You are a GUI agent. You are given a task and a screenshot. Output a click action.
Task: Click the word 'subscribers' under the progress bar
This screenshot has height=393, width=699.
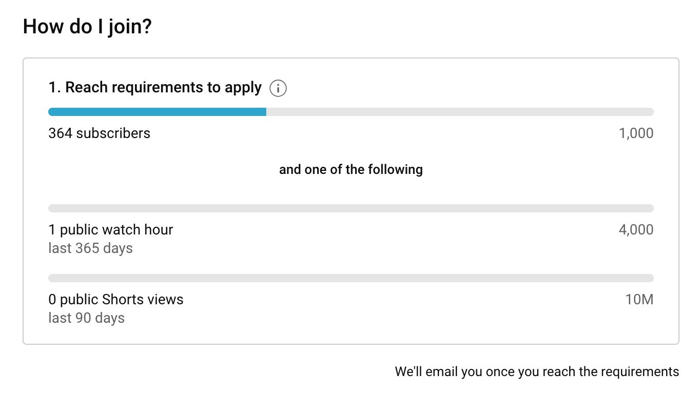click(x=113, y=133)
